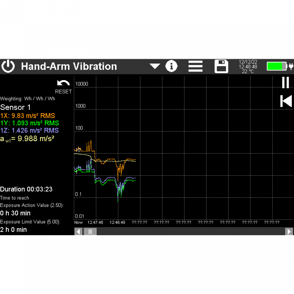Pause the live chart
294x294 pixels.
tap(285, 82)
